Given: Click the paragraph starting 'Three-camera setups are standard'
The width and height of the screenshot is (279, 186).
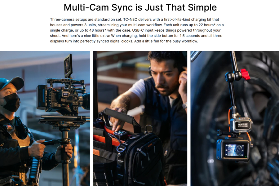Looking at the screenshot, I should point(137,30).
